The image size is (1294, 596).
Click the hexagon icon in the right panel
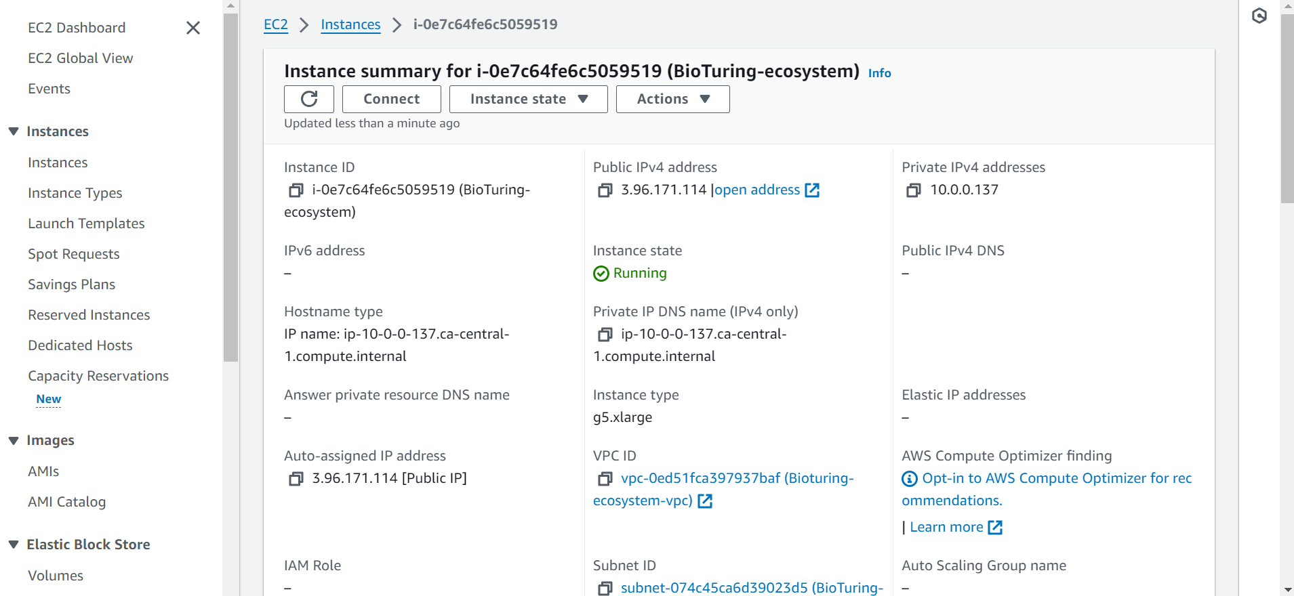tap(1259, 16)
